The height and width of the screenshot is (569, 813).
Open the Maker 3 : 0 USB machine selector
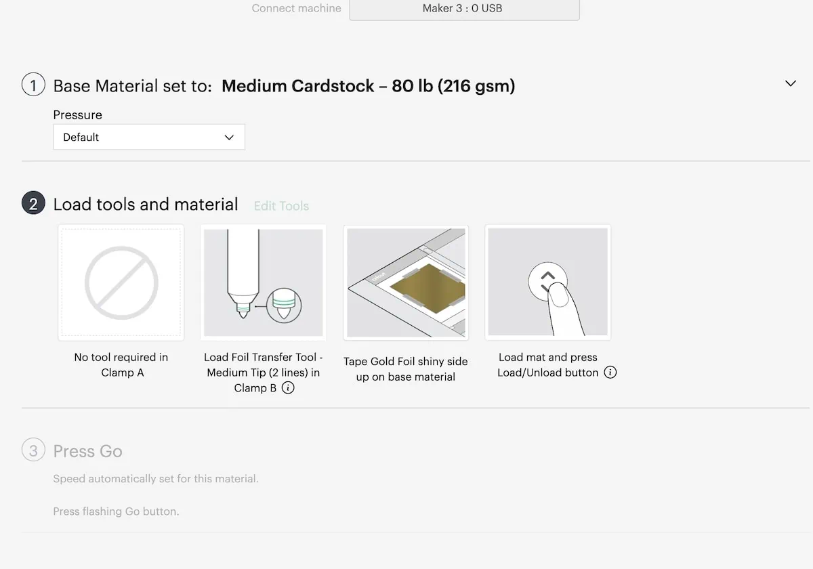[464, 9]
